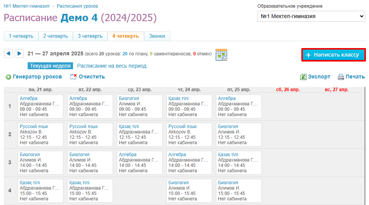Click the Очистить red-cross icon
369x205 pixels.
[x=73, y=77]
